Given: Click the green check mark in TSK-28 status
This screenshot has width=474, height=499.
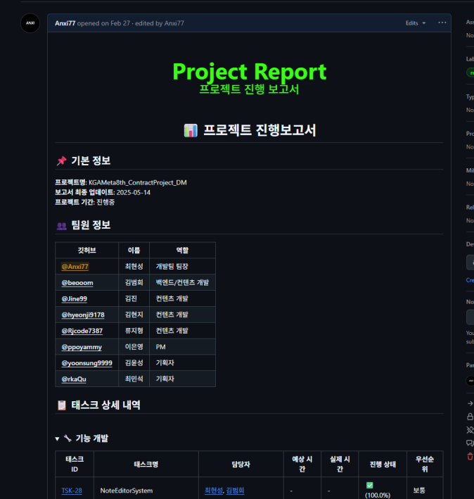Looking at the screenshot, I should pos(369,485).
